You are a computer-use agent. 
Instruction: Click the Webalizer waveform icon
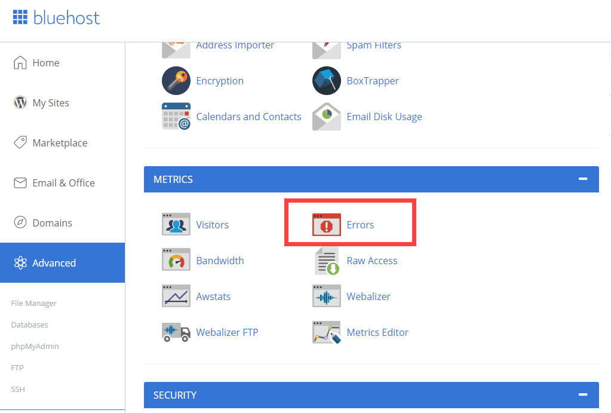coord(327,296)
